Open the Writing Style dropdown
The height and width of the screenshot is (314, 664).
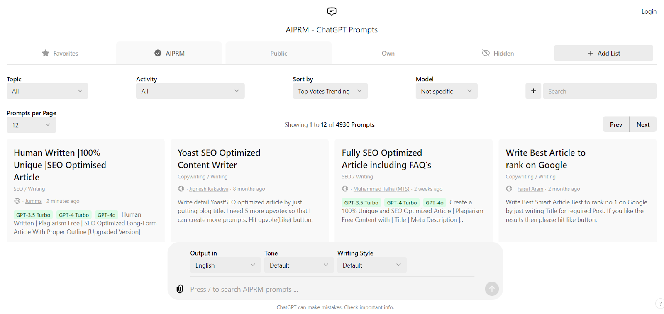(x=372, y=265)
